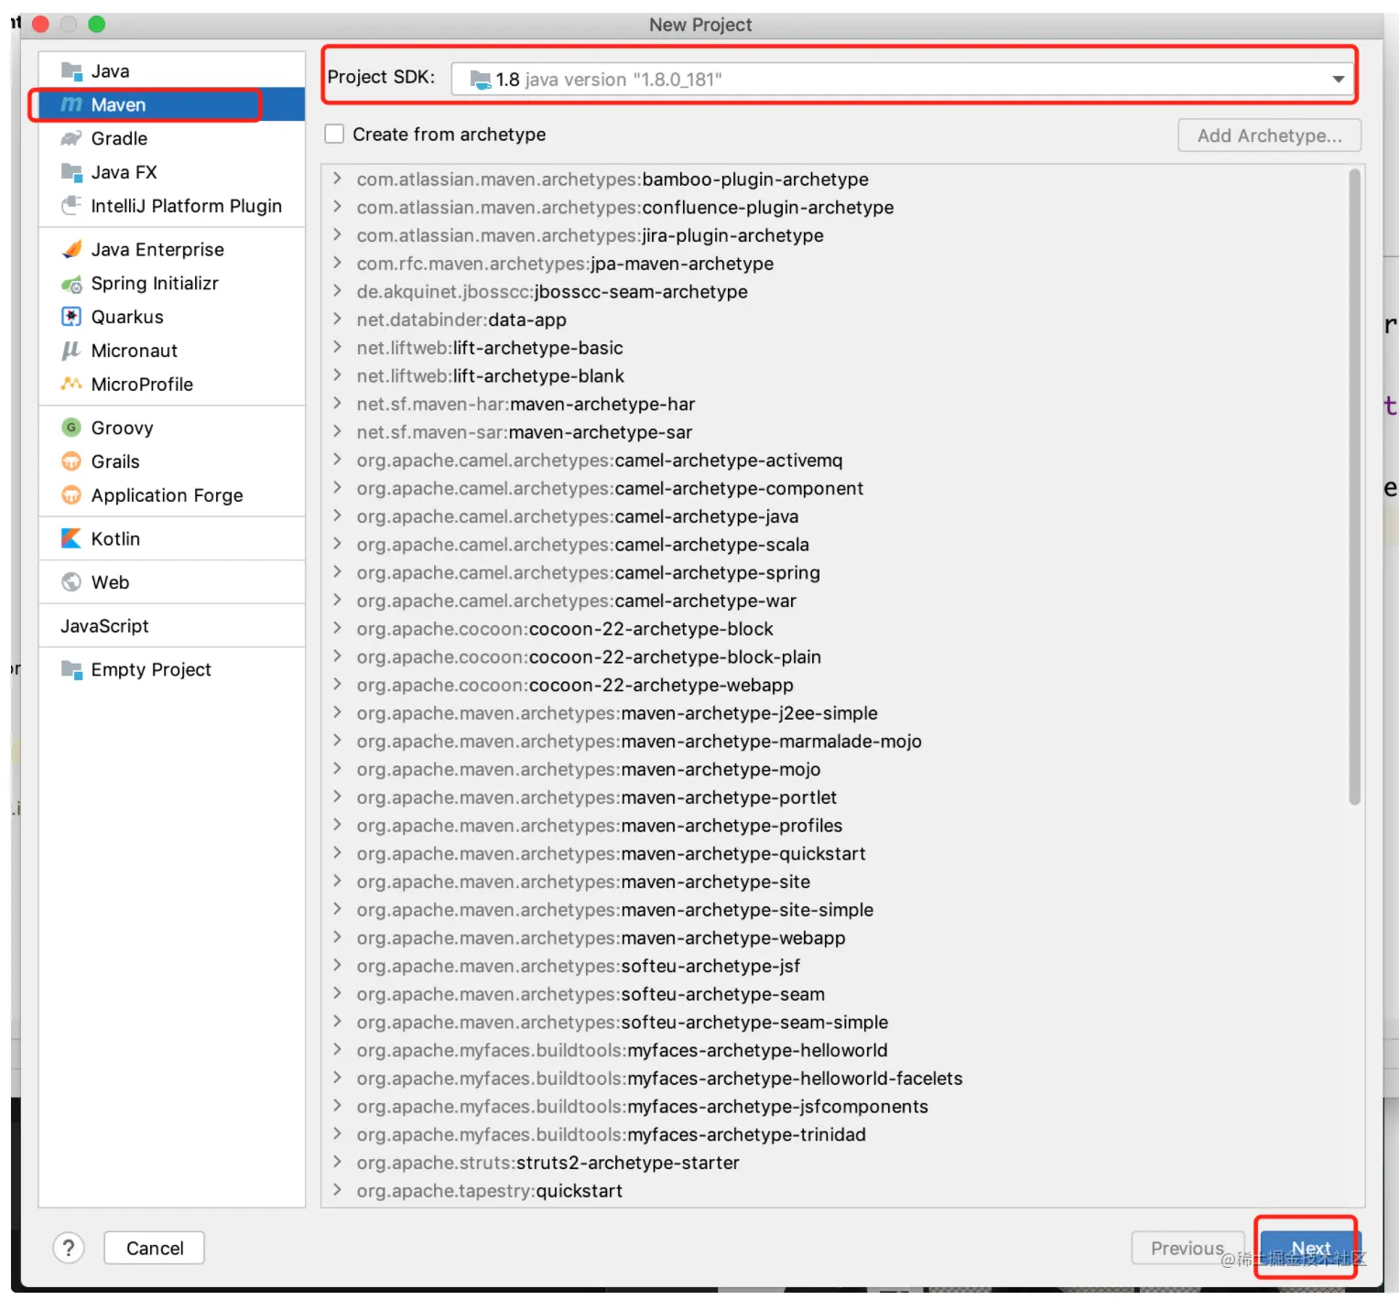Click the Web globe icon
1399x1300 pixels.
(71, 582)
